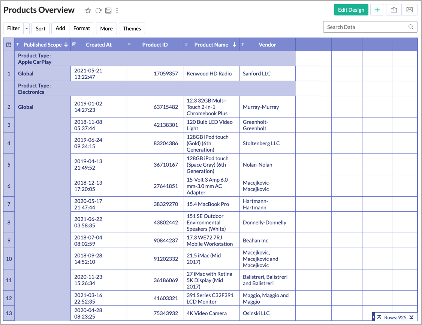Open the vertical three-dot options menu
This screenshot has width=422, height=325.
point(117,11)
